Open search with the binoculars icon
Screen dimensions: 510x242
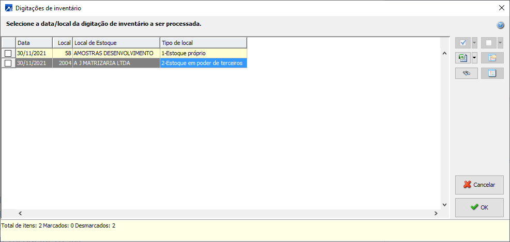[467, 73]
